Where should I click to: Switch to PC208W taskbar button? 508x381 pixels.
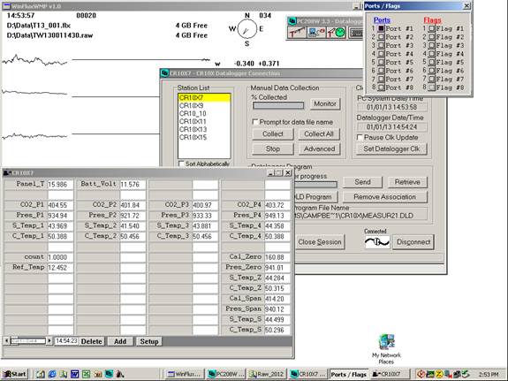[x=226, y=374]
